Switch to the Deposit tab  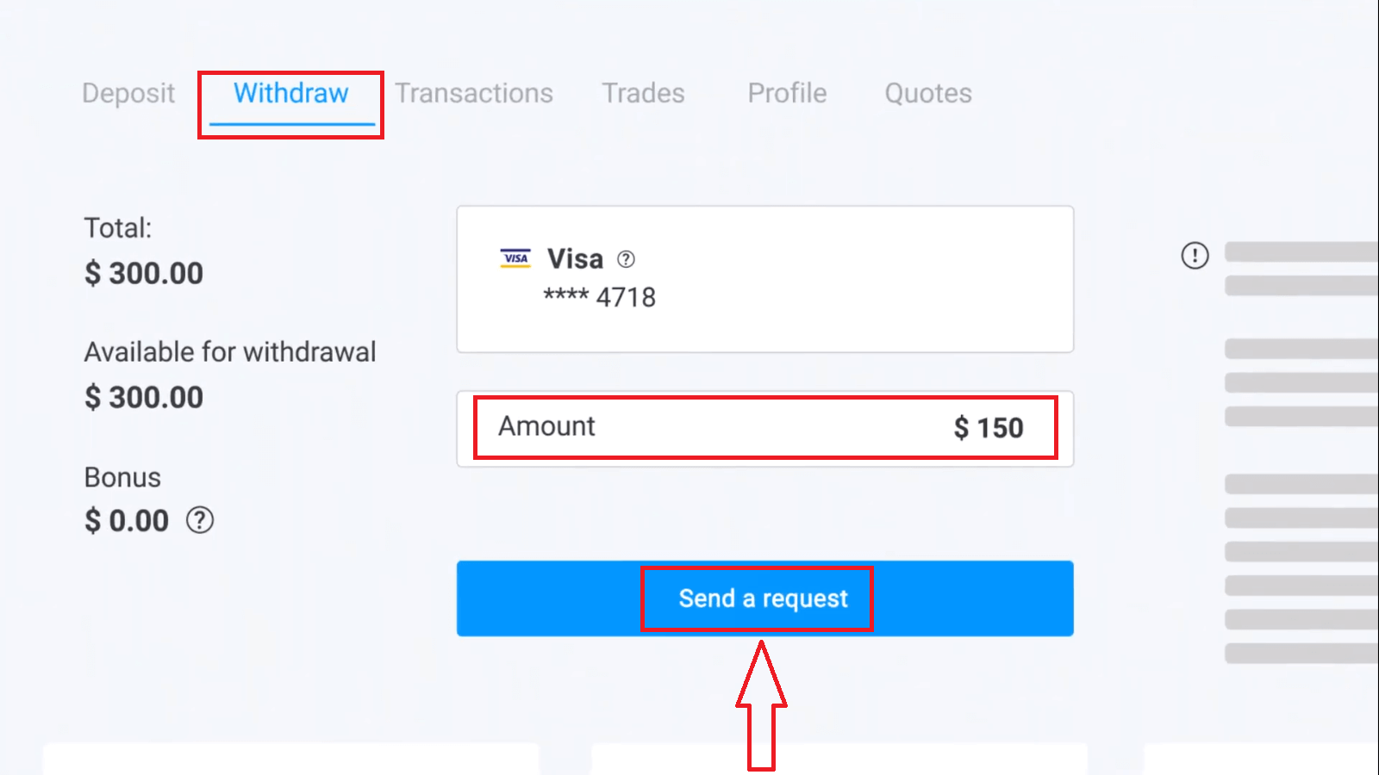128,93
